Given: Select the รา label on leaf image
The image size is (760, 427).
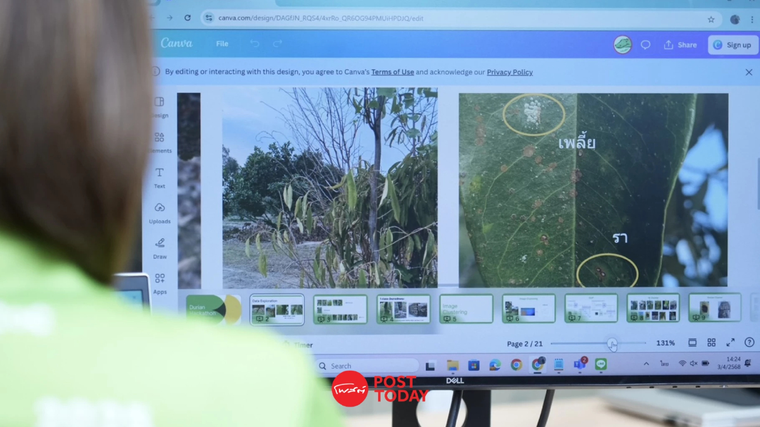Looking at the screenshot, I should pyautogui.click(x=620, y=238).
